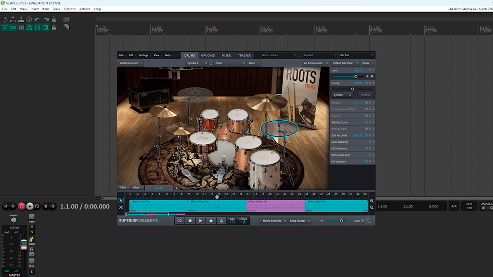Toggle Reverse power button
The width and height of the screenshot is (493, 277).
pos(366,103)
